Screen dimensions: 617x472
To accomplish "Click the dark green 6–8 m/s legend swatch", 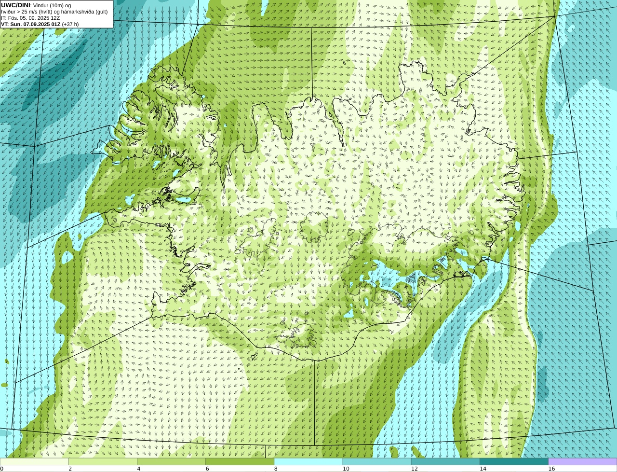I will (240, 461).
